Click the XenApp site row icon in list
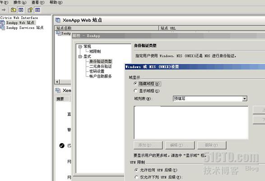Screen dimensions: 265x181 [58, 33]
